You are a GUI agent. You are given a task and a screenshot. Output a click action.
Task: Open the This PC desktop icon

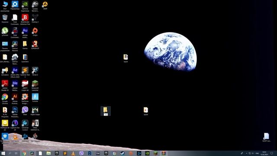pos(5,6)
